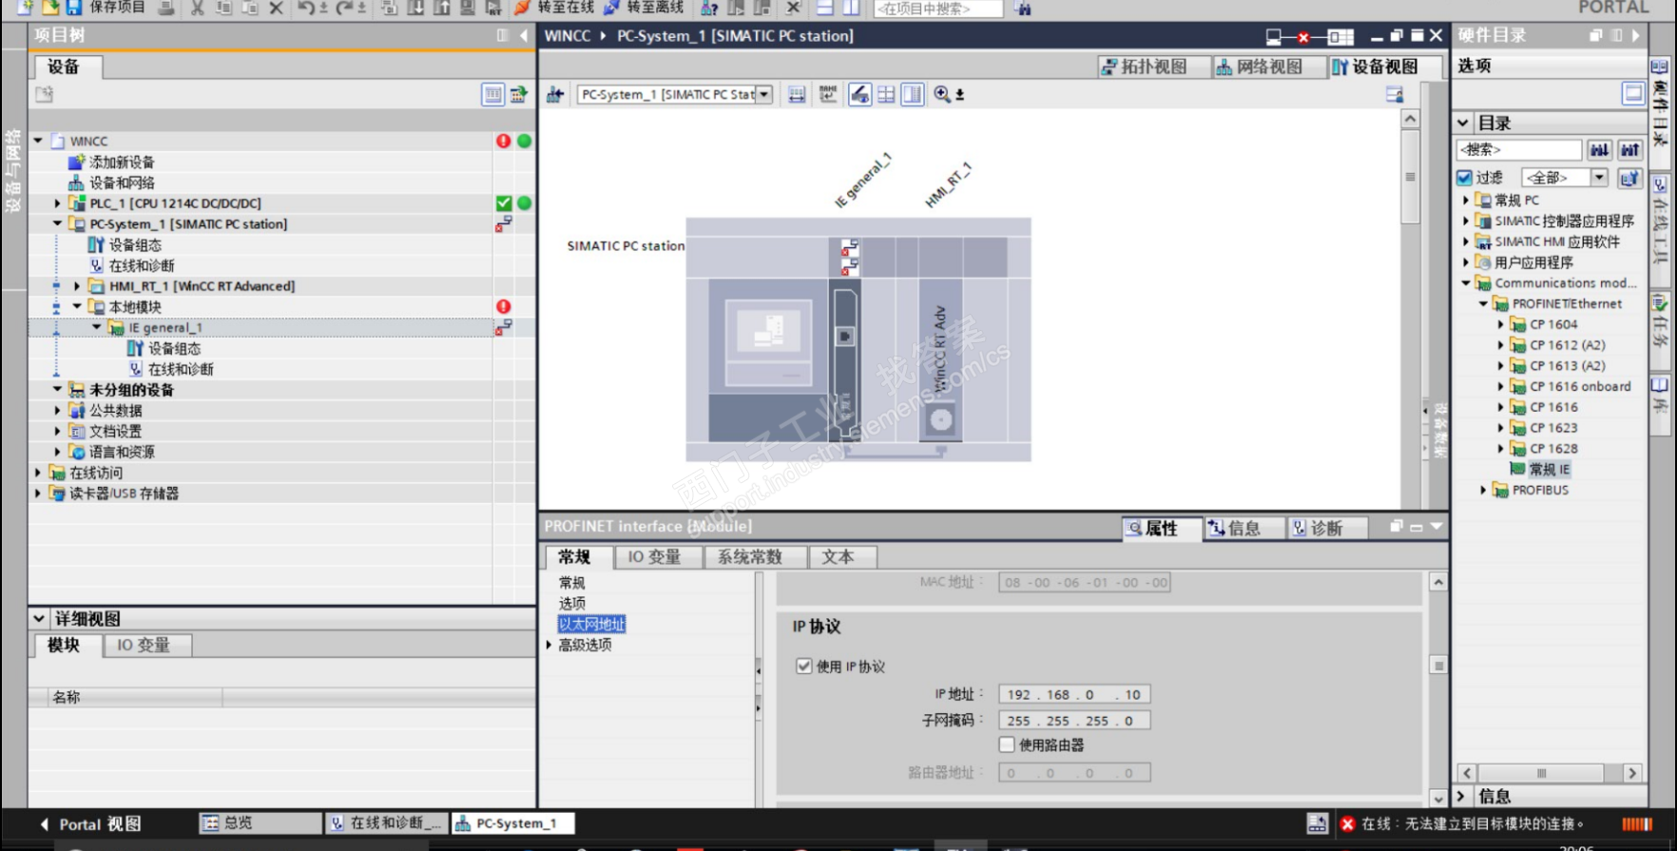
Task: Open the PC-System_1 device selector dropdown
Action: (764, 94)
